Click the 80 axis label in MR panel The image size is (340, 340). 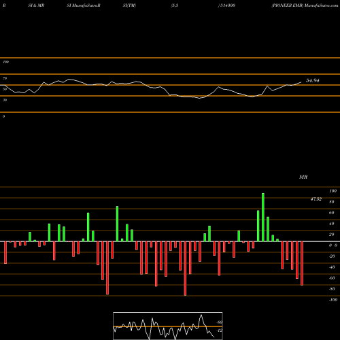pos(332,202)
